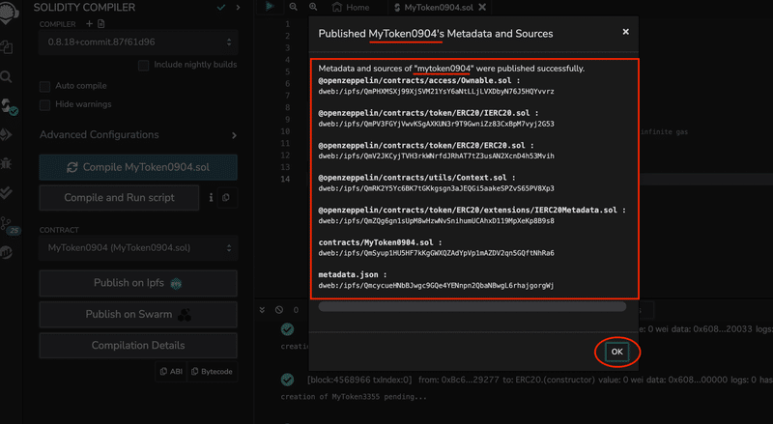Click the zoom out magnifier in editor toolbar
Viewport: 773px width, 424px height.
point(294,7)
